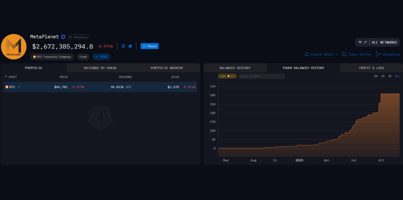Click the blue Share button
Viewport: 403px width, 200px height.
[149, 46]
